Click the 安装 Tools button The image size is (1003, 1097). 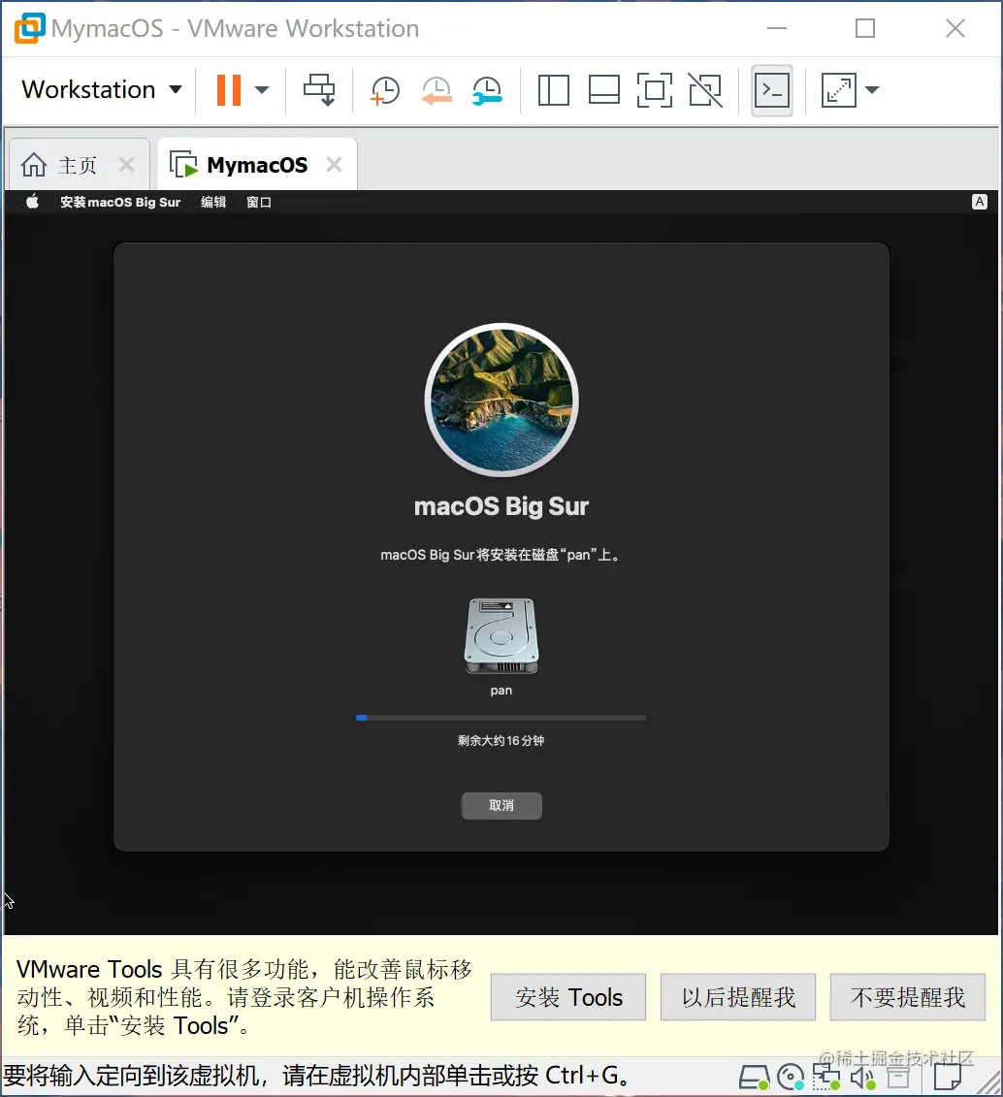coord(568,997)
